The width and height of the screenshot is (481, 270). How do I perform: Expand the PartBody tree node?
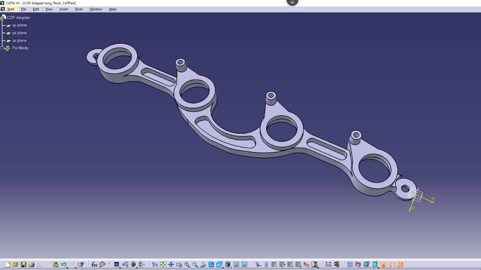2,48
